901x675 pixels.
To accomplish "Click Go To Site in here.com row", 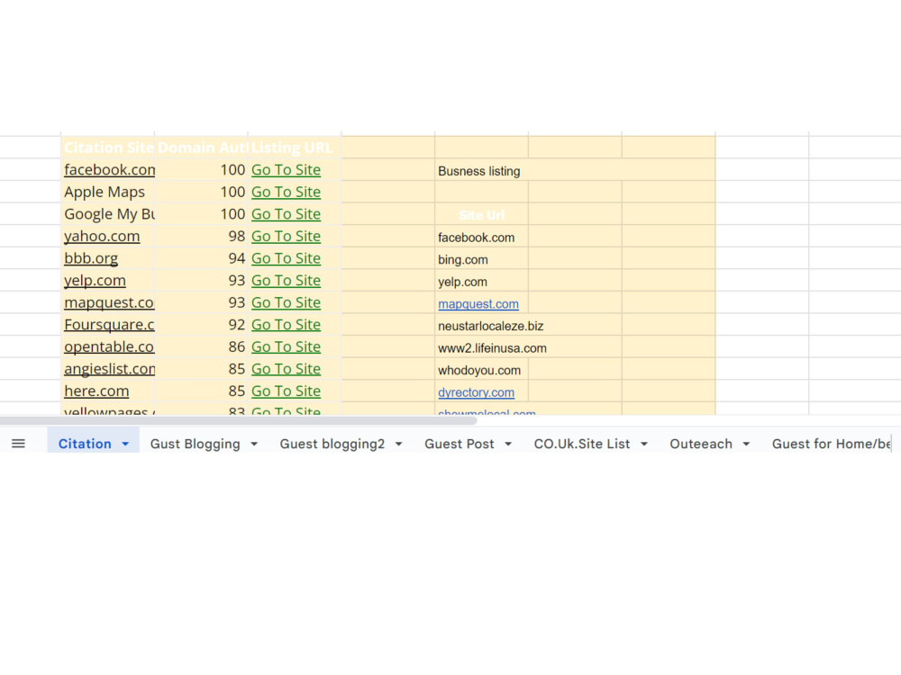I will pos(286,391).
